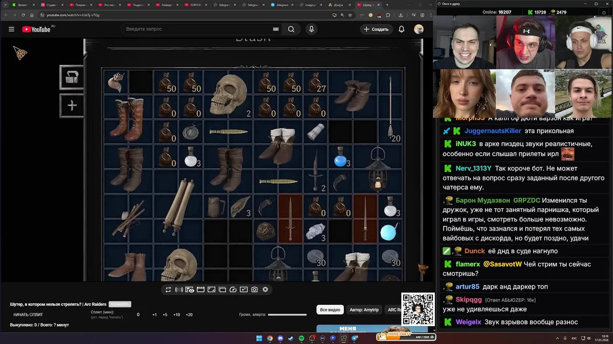Start voice search with the microphone
This screenshot has height=344, width=613.
point(311,29)
